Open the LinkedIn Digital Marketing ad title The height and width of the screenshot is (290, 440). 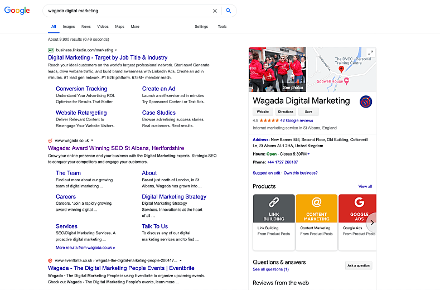(108, 57)
